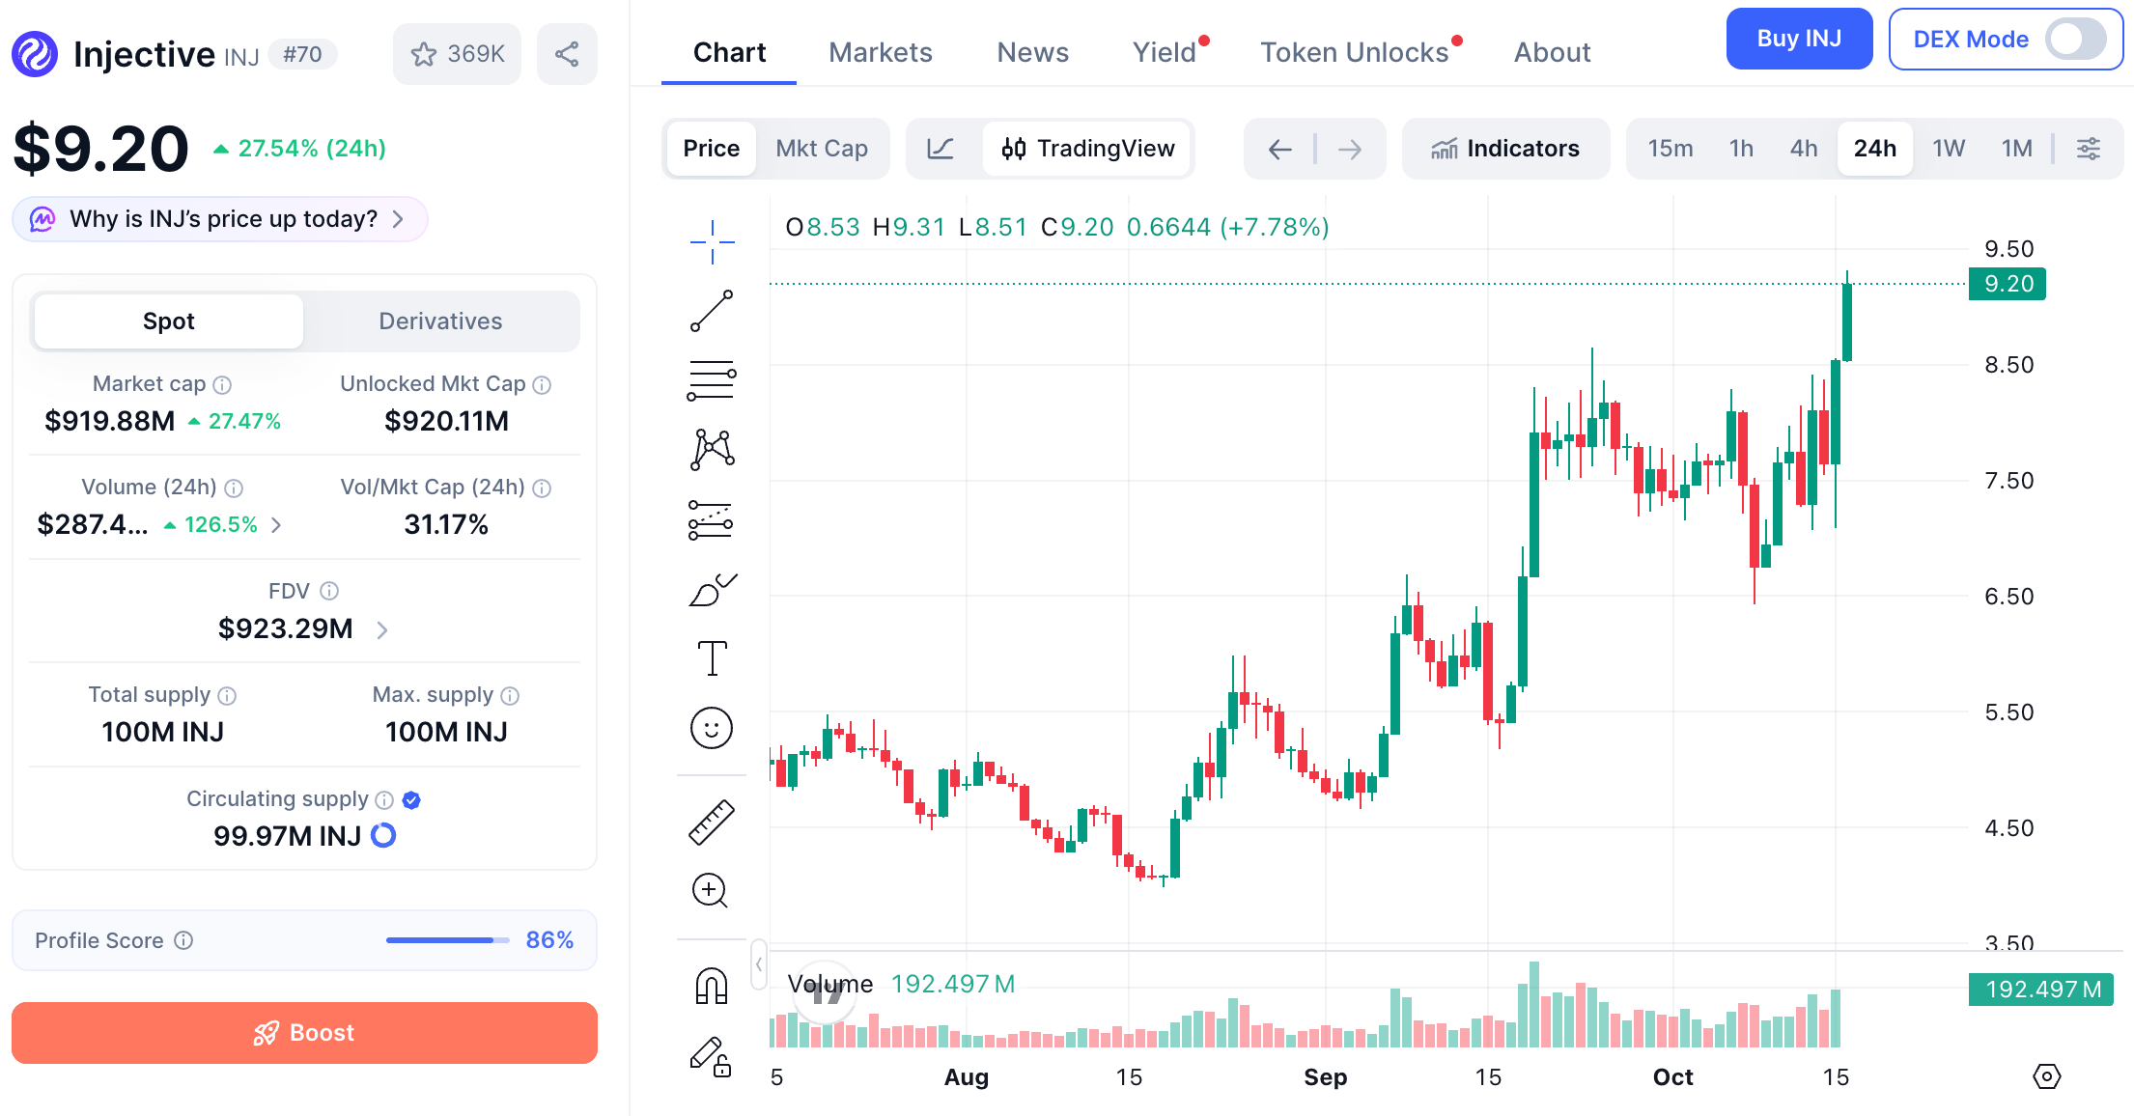Activate the zoom in tool
The image size is (2134, 1116).
click(x=710, y=890)
